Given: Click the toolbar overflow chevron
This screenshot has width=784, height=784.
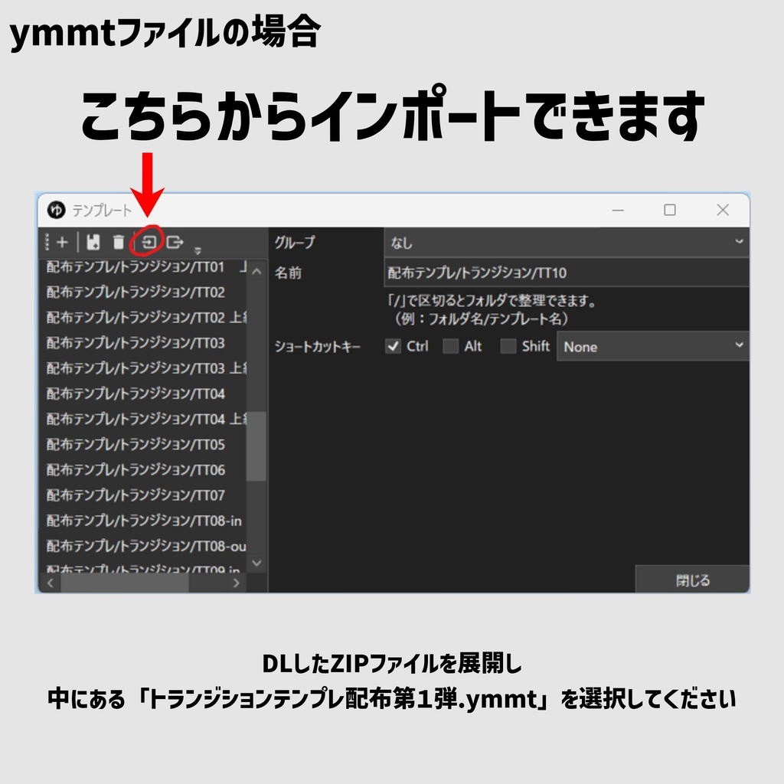Looking at the screenshot, I should point(198,249).
